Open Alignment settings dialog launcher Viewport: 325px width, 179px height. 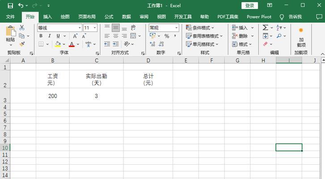click(143, 54)
